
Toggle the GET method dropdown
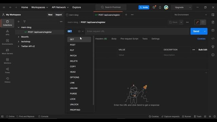click(x=76, y=31)
